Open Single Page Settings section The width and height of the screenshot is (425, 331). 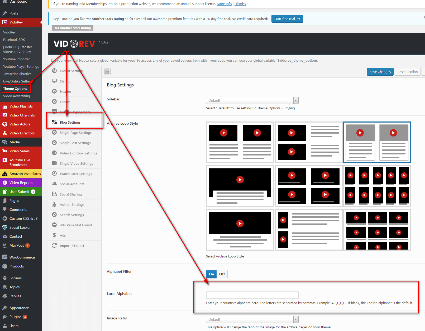[x=75, y=133]
